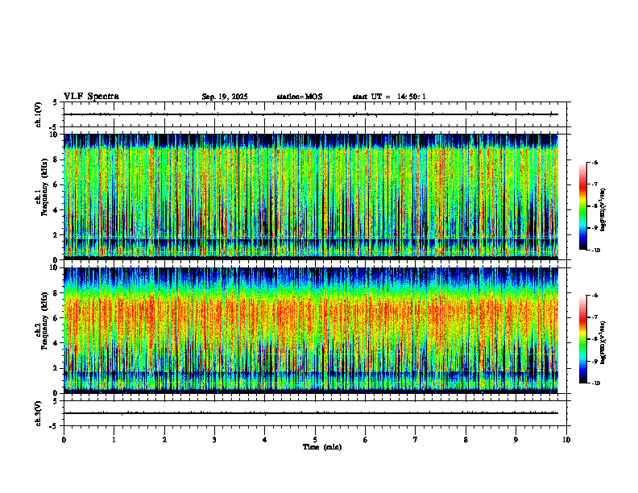The height and width of the screenshot is (493, 638).
Task: Click the "-6" tick on the ch.2 colorbar
Action: coord(594,296)
